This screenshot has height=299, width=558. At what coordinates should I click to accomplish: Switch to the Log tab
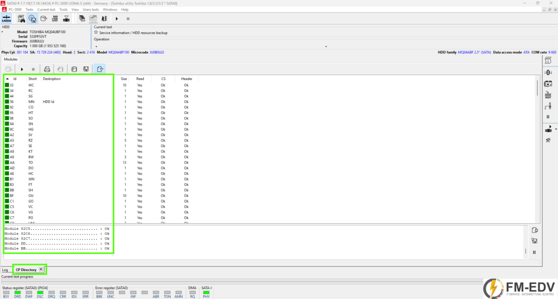point(4,270)
